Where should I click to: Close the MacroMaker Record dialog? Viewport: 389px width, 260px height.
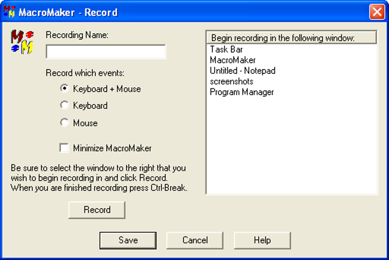377,12
